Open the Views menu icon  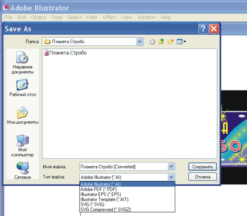(181, 42)
